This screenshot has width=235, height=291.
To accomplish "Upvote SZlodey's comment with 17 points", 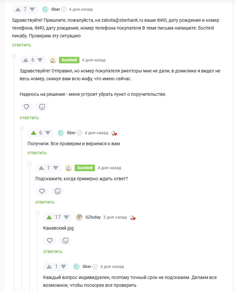I will (49, 217).
